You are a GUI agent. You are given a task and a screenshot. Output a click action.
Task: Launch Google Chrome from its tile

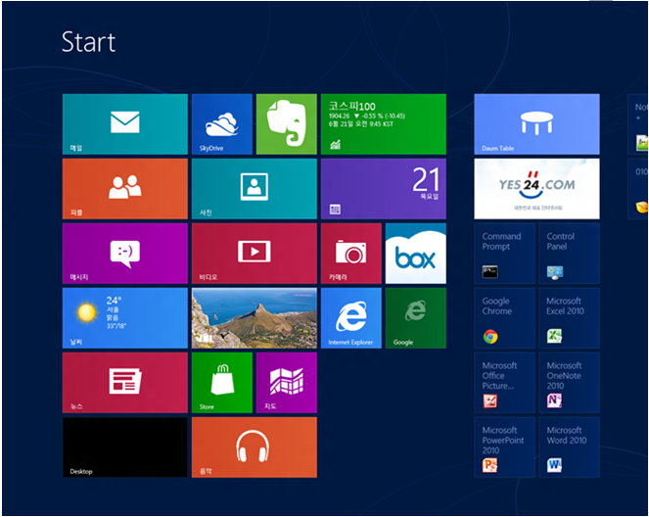click(x=505, y=317)
